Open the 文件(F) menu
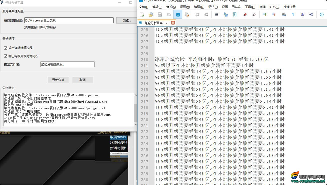327x185 pixels. tap(144, 7)
